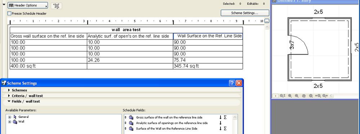The image size is (360, 134).
Task: Close the Scheme Settings dialog
Action: pos(239,83)
